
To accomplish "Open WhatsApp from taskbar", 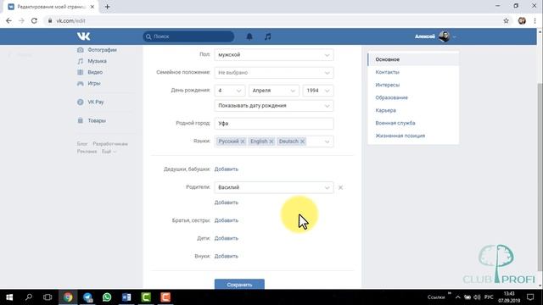I will 107,297.
